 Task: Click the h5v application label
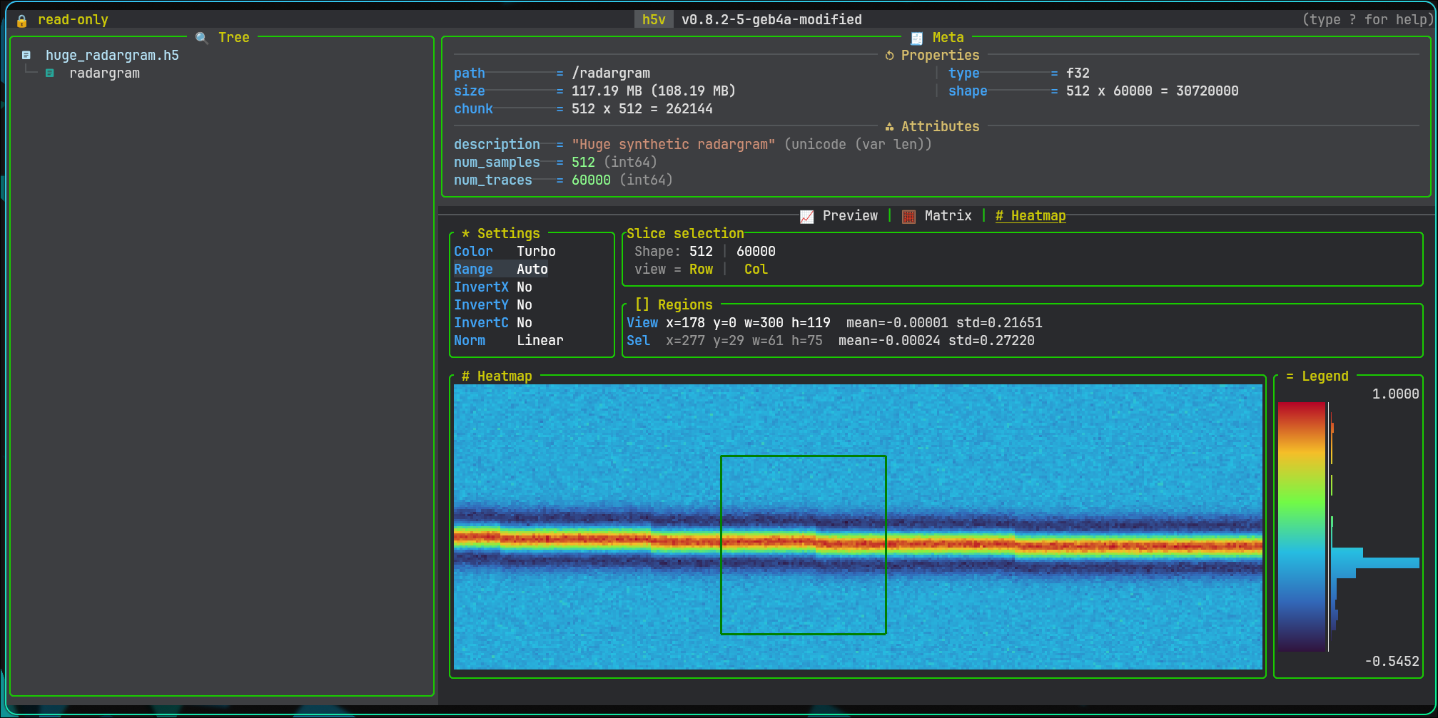[654, 19]
